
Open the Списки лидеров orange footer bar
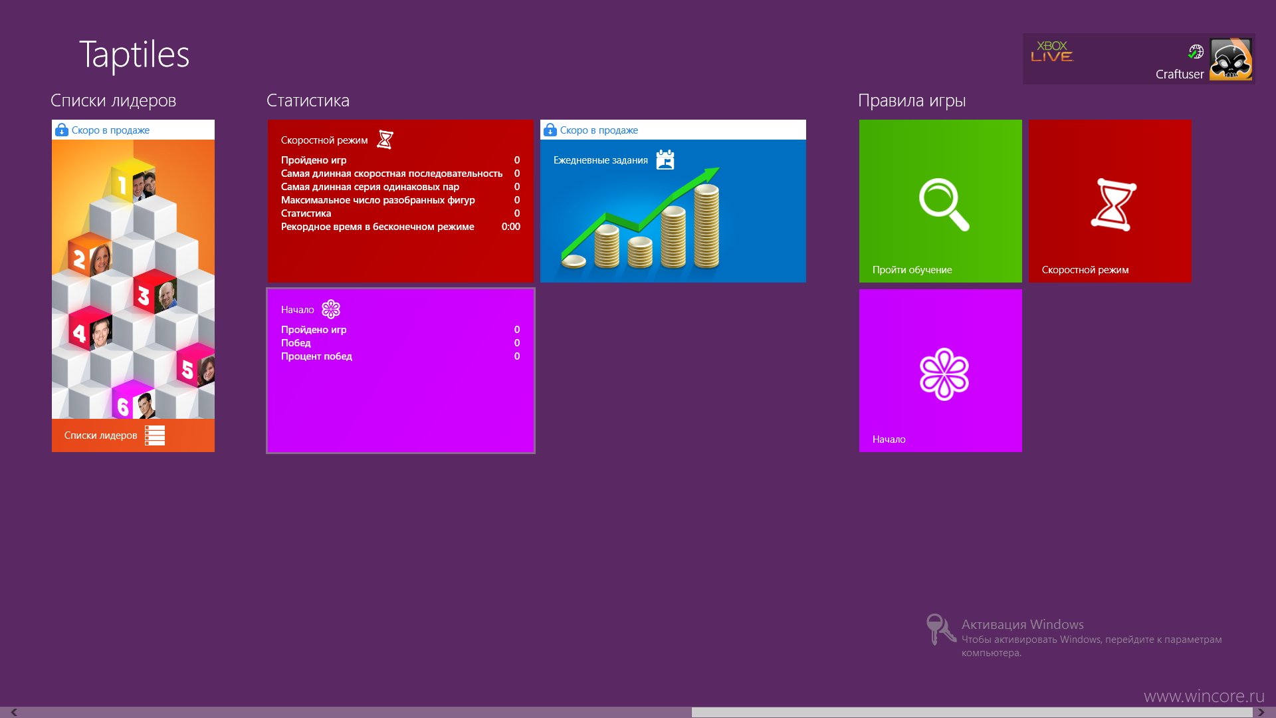[x=133, y=435]
